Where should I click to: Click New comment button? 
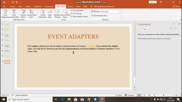tap(144, 29)
